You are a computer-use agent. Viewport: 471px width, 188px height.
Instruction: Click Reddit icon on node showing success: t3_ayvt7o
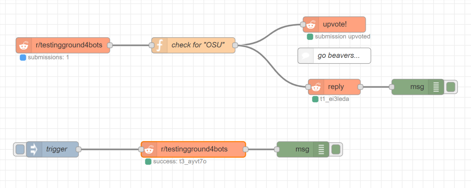149,149
